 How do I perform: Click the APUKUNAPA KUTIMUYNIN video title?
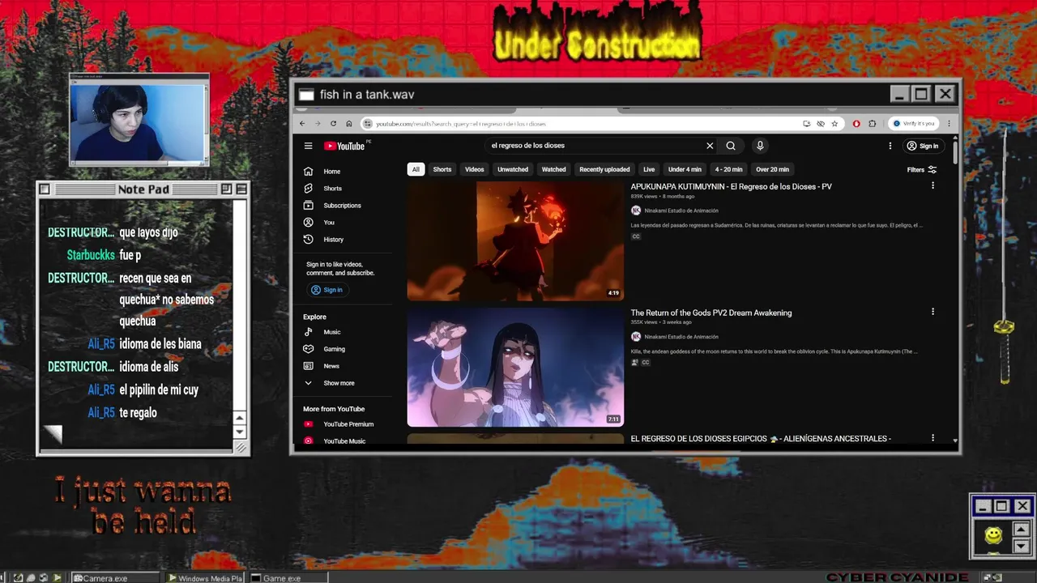point(731,187)
